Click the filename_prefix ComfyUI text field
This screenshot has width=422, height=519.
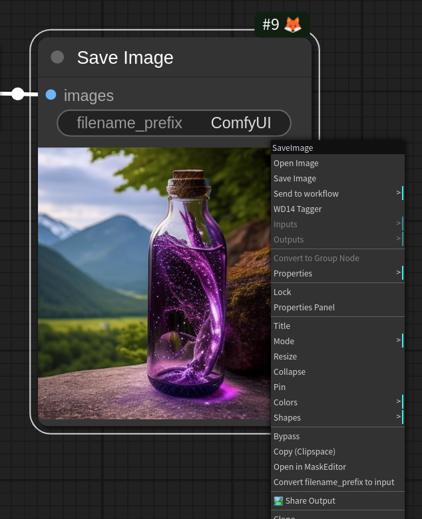(174, 123)
